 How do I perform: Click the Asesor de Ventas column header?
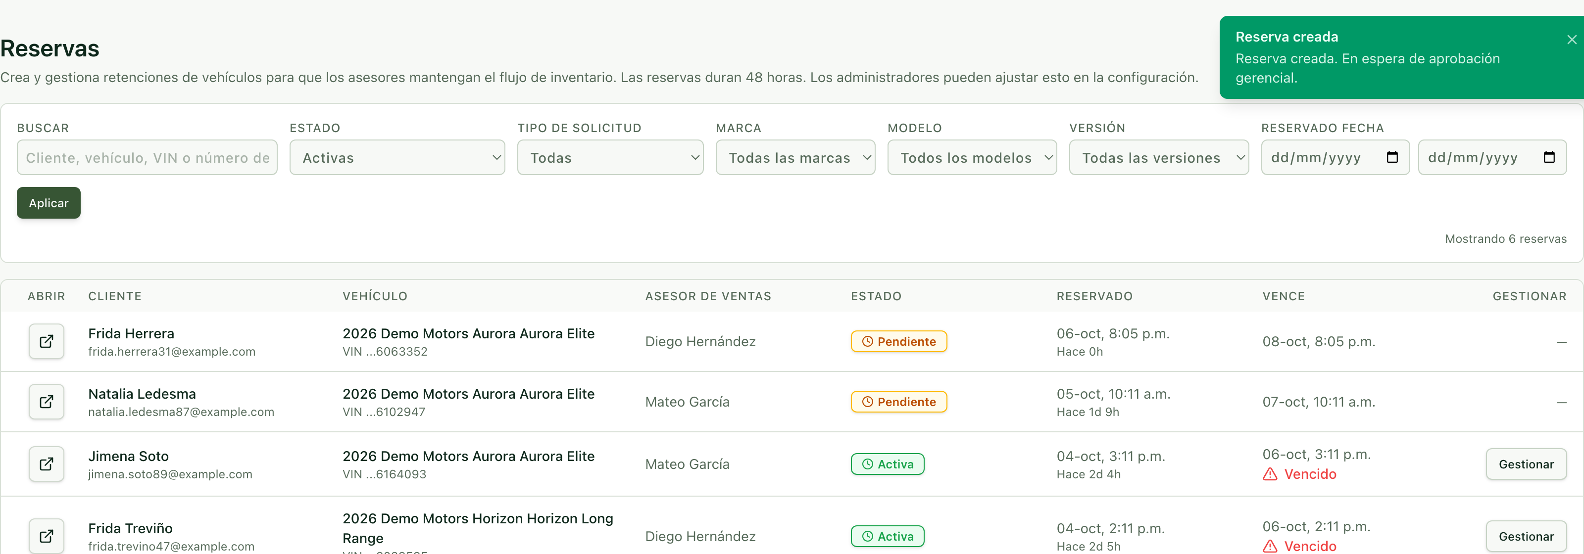coord(708,296)
